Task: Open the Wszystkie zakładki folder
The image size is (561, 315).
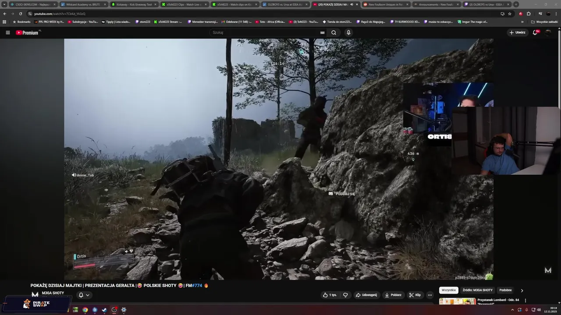Action: (544, 21)
